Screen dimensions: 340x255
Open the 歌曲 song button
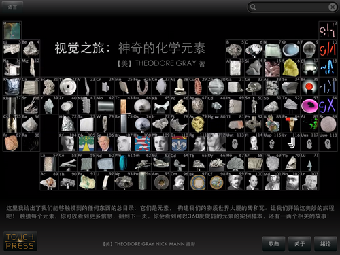(273, 243)
